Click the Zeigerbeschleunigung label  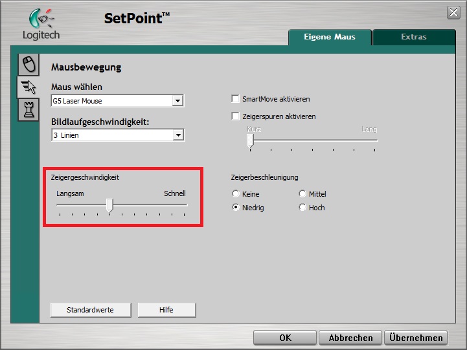[x=264, y=177]
